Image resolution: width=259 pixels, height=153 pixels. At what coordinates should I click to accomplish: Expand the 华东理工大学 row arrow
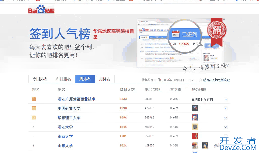(225, 118)
